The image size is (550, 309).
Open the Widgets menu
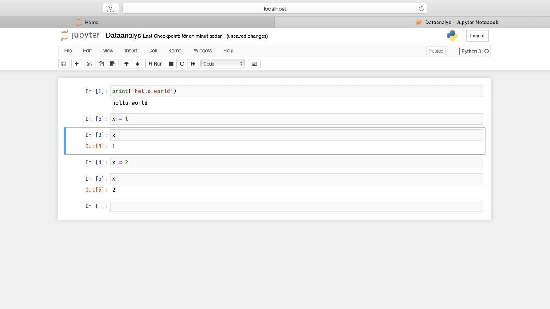tap(203, 51)
